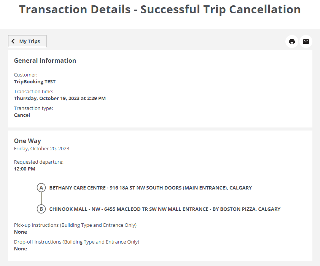Screen dimensions: 320x266
Task: Select the 'B' drop-off location marker
Action: point(41,209)
